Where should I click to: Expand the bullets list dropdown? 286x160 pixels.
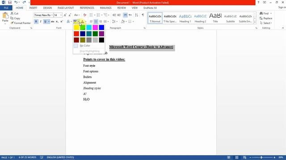[94, 15]
